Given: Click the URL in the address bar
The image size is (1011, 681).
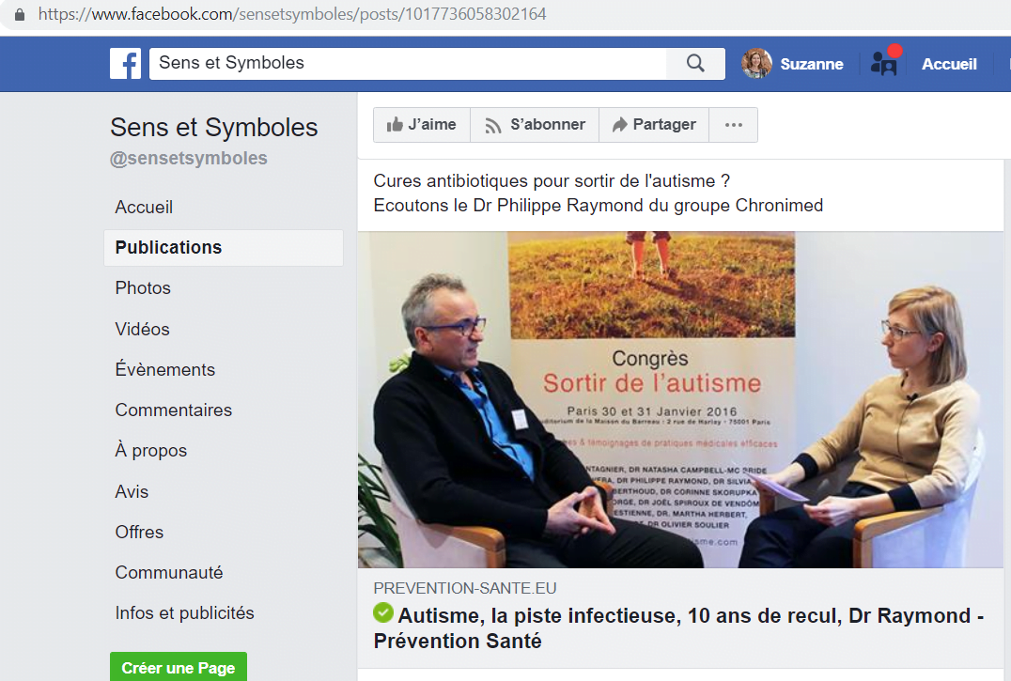Looking at the screenshot, I should 292,14.
